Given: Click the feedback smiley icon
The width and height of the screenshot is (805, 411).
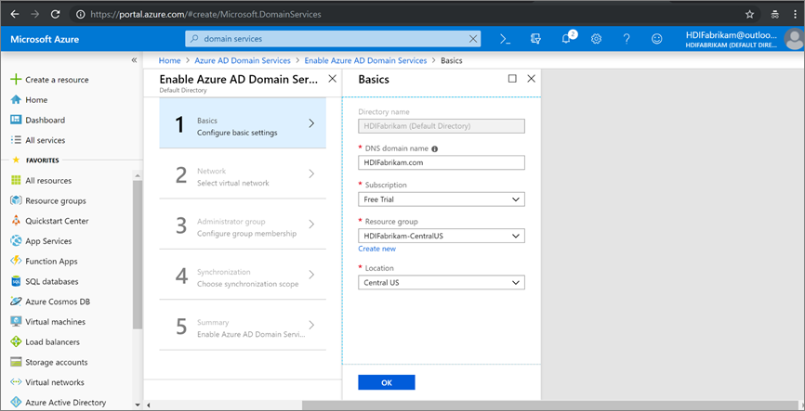Looking at the screenshot, I should (657, 39).
